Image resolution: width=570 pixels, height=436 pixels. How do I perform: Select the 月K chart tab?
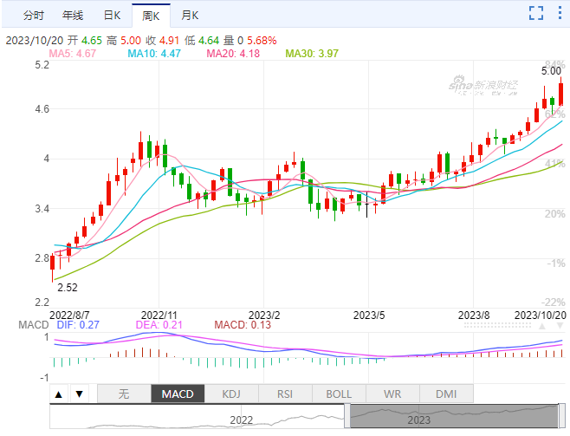pyautogui.click(x=187, y=16)
